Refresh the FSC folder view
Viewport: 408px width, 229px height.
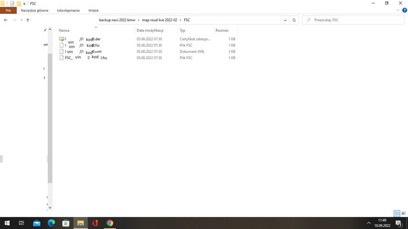(294, 20)
